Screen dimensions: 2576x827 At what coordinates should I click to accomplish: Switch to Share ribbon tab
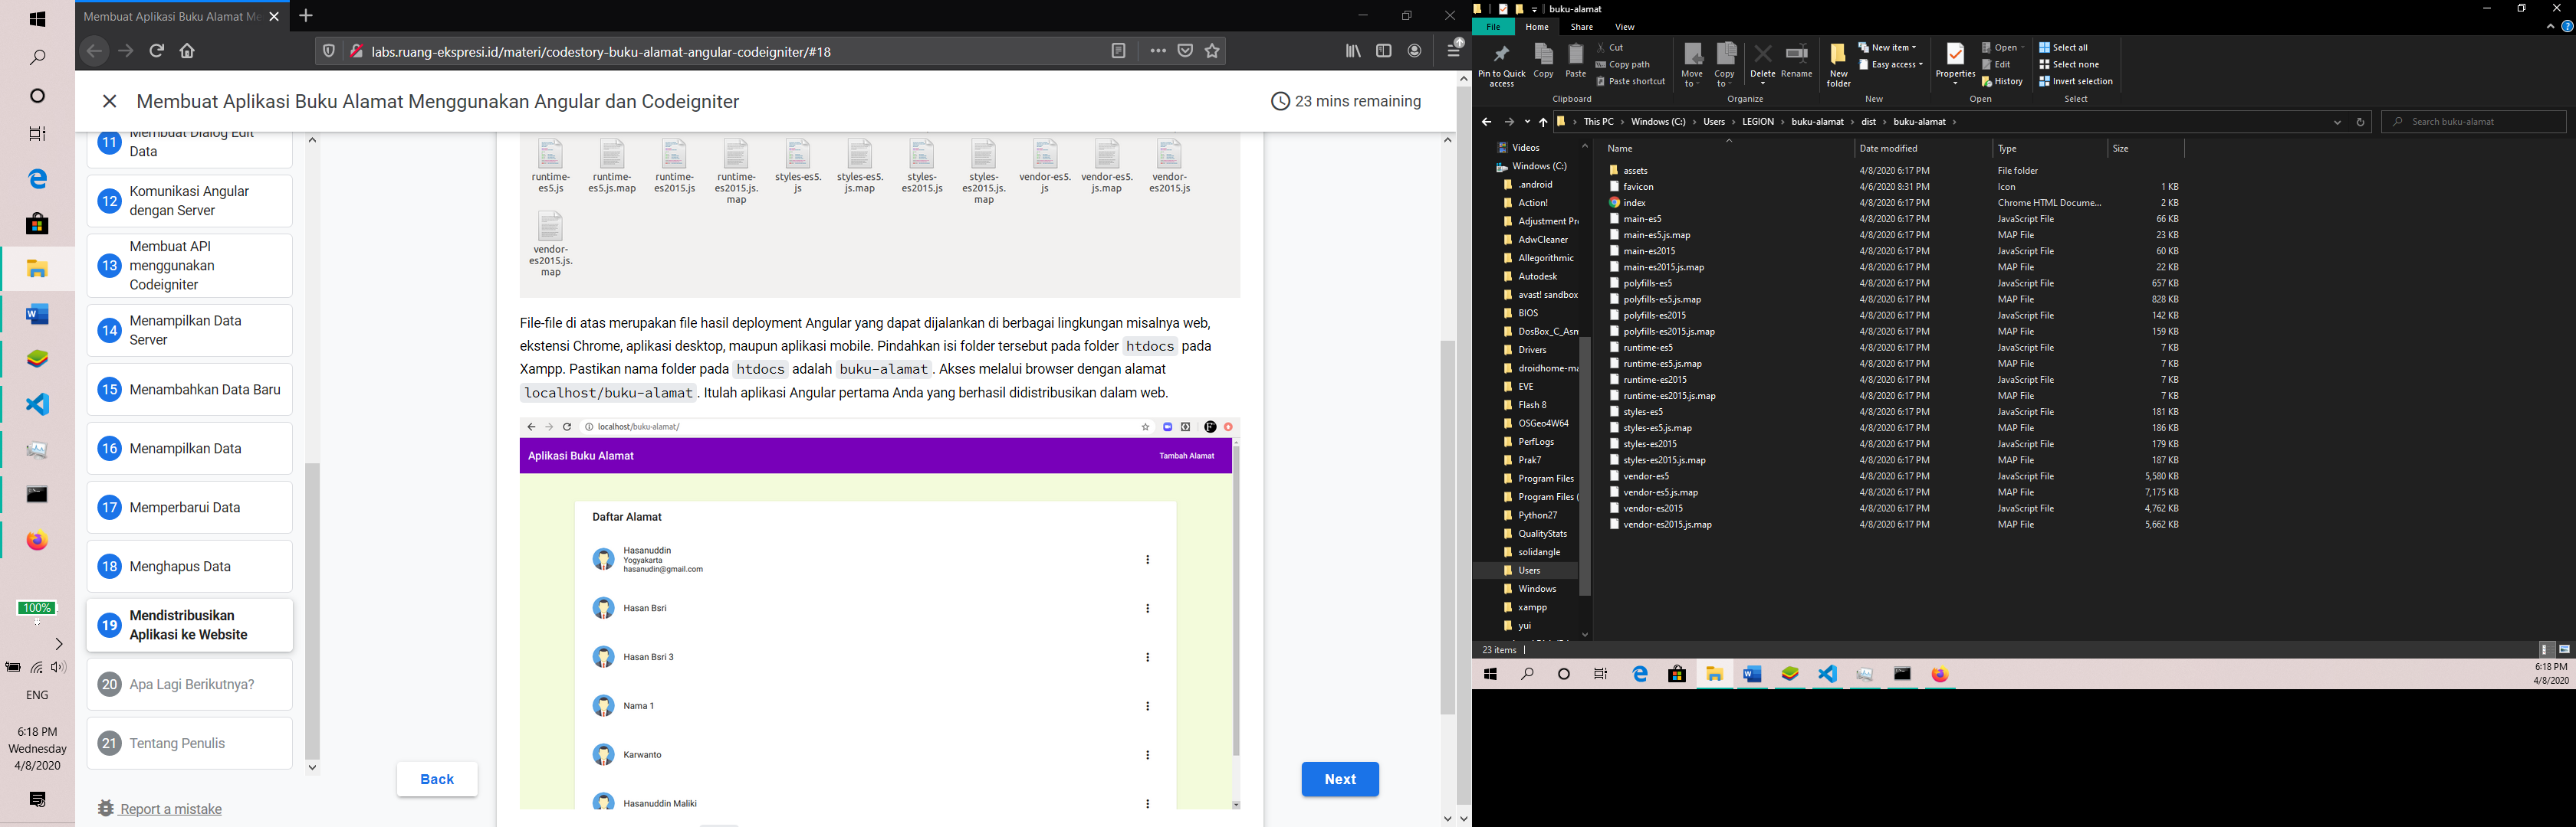pyautogui.click(x=1582, y=27)
